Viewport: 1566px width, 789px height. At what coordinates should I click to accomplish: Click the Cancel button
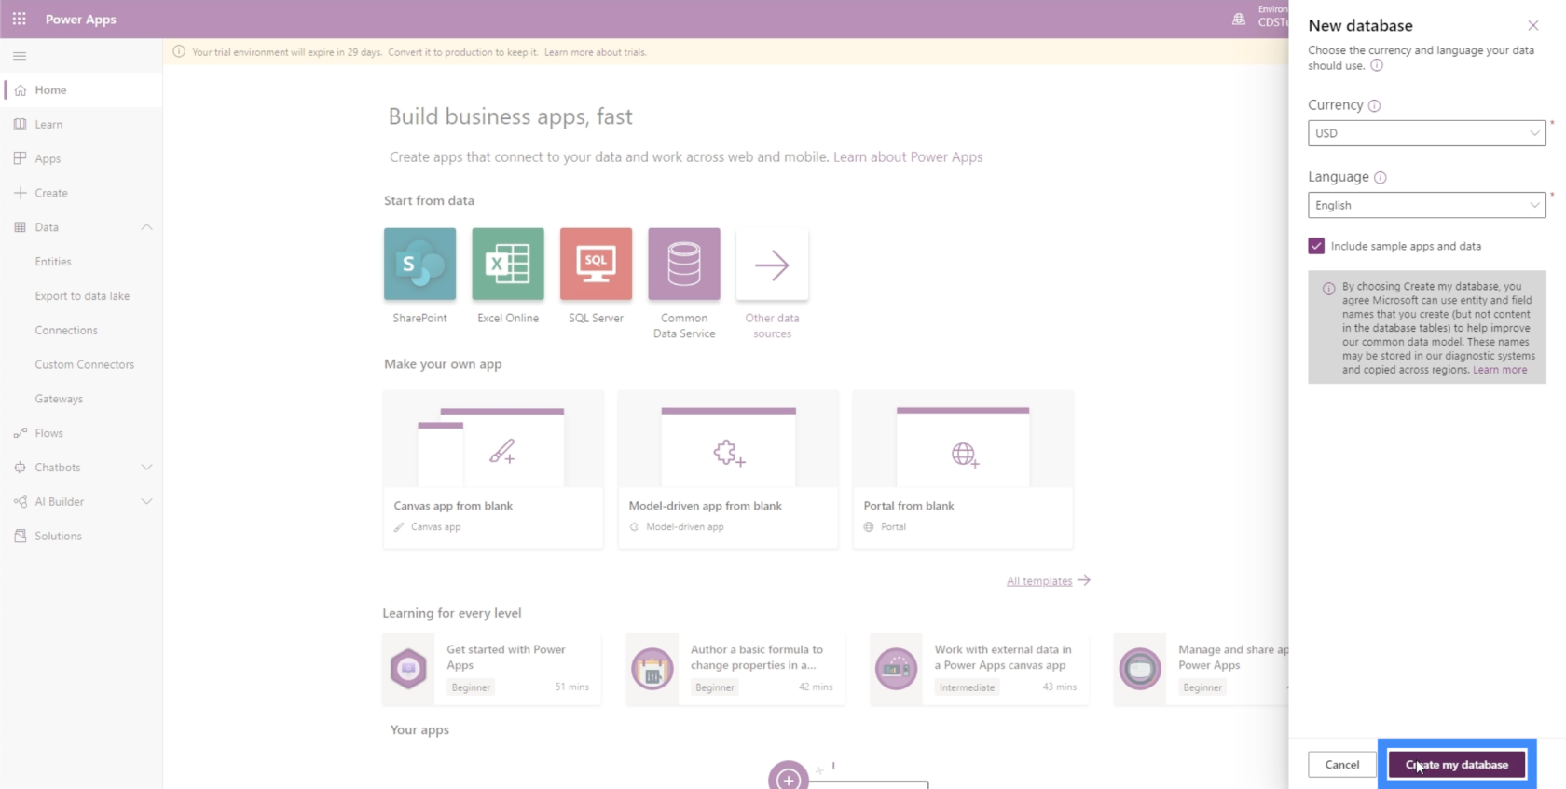[x=1341, y=765]
